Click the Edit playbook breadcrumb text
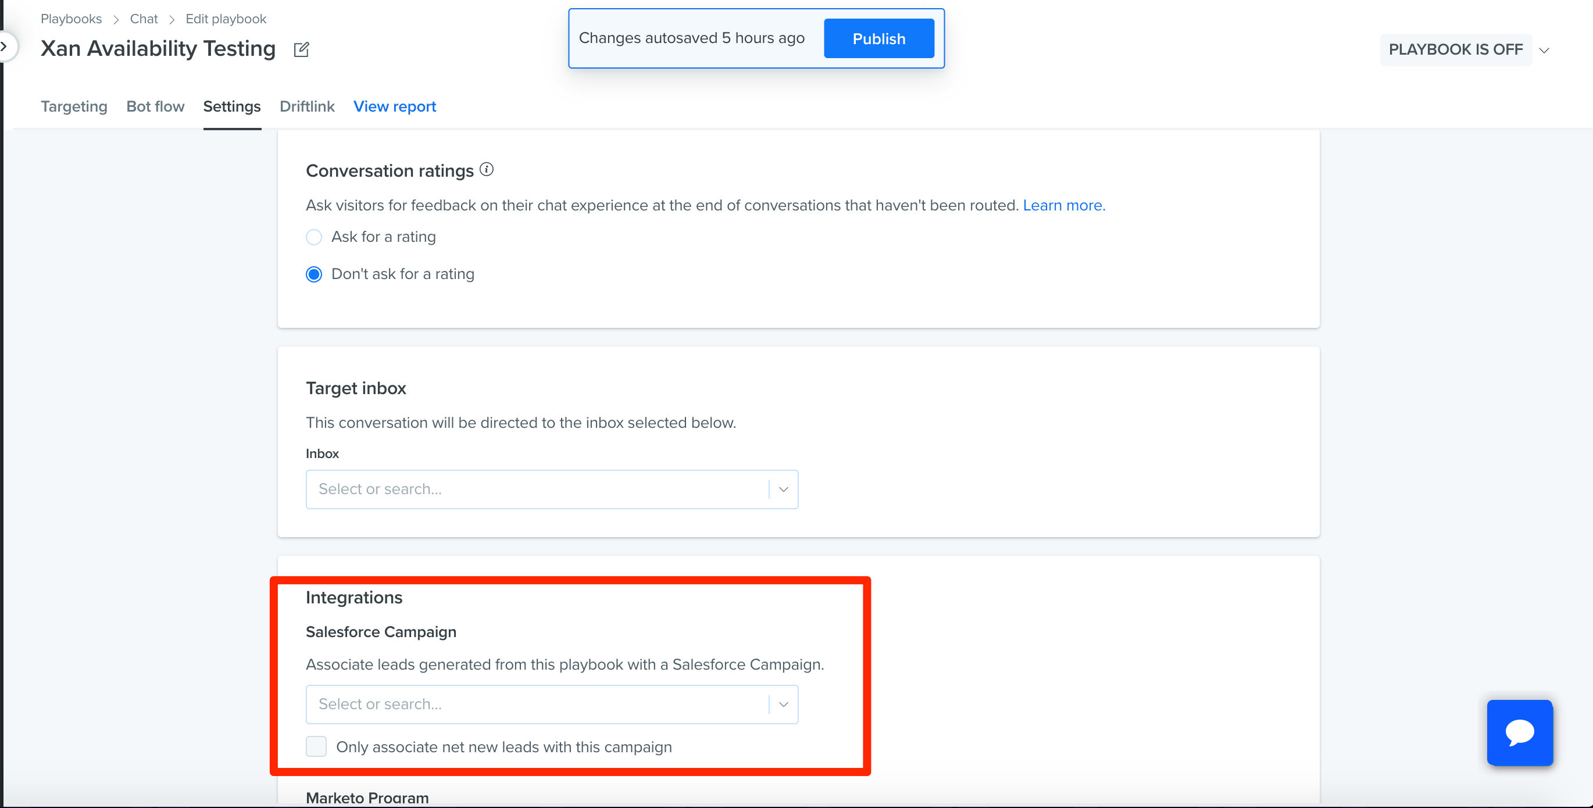Screen dimensions: 1593x808 click(x=226, y=19)
